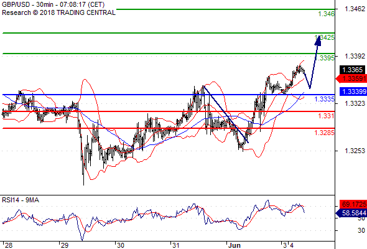This screenshot has height=249, width=367.
Task: Click the red 1.331 support label
Action: pyautogui.click(x=326, y=116)
